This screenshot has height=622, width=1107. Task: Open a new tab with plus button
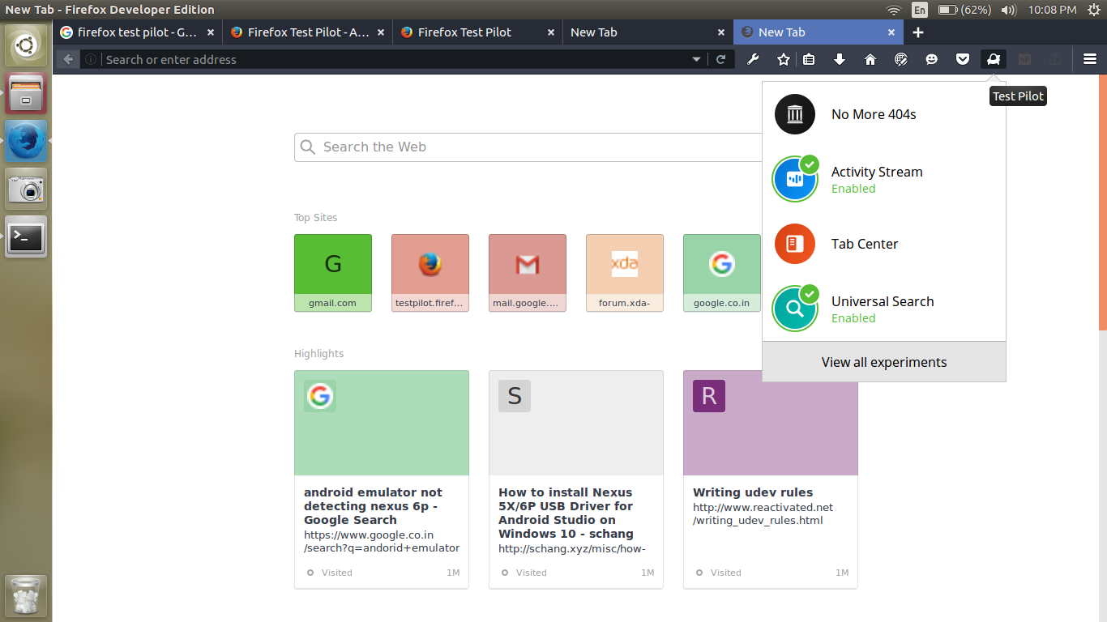click(917, 32)
